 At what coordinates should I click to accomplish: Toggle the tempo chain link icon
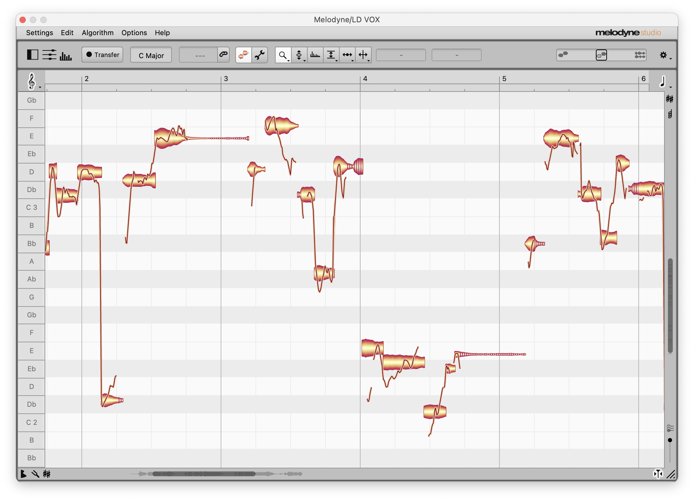[223, 54]
